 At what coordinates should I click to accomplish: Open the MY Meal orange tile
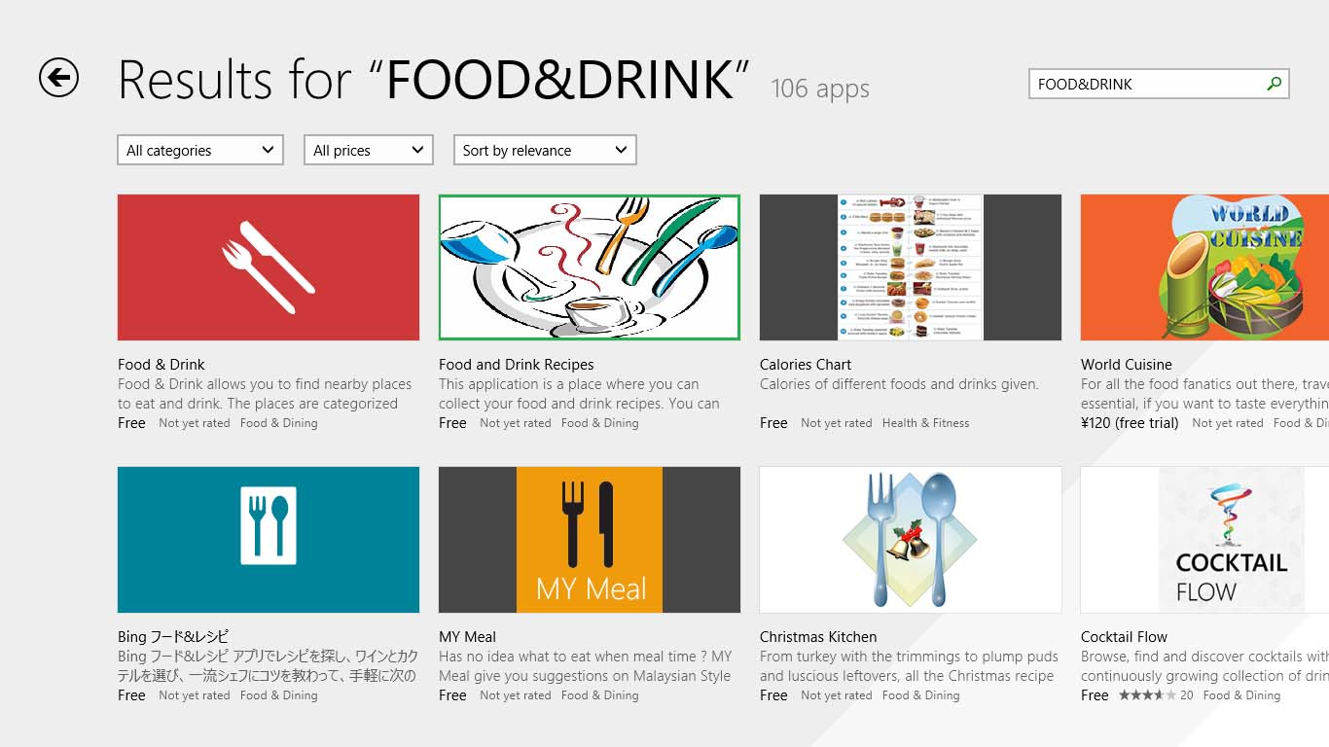point(590,540)
